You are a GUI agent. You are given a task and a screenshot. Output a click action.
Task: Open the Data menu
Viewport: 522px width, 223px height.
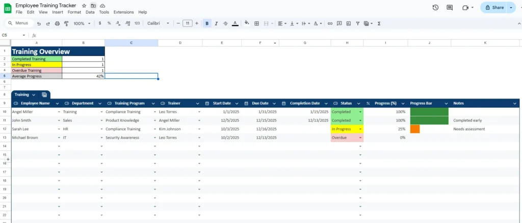tap(90, 12)
